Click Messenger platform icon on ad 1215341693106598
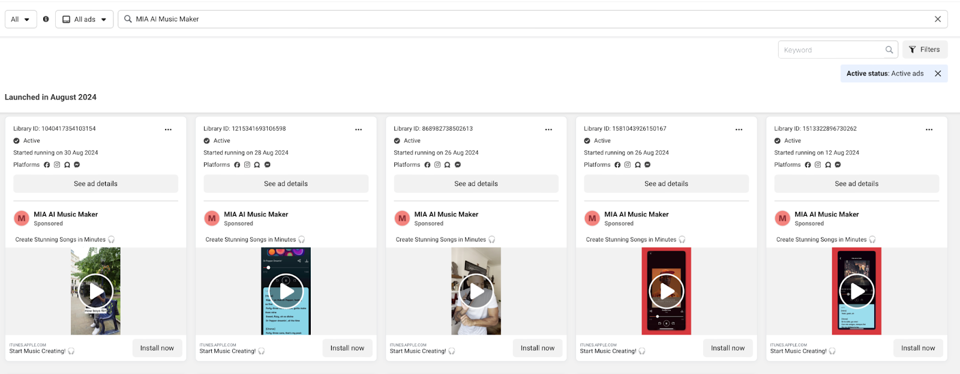The image size is (960, 374). pyautogui.click(x=267, y=165)
